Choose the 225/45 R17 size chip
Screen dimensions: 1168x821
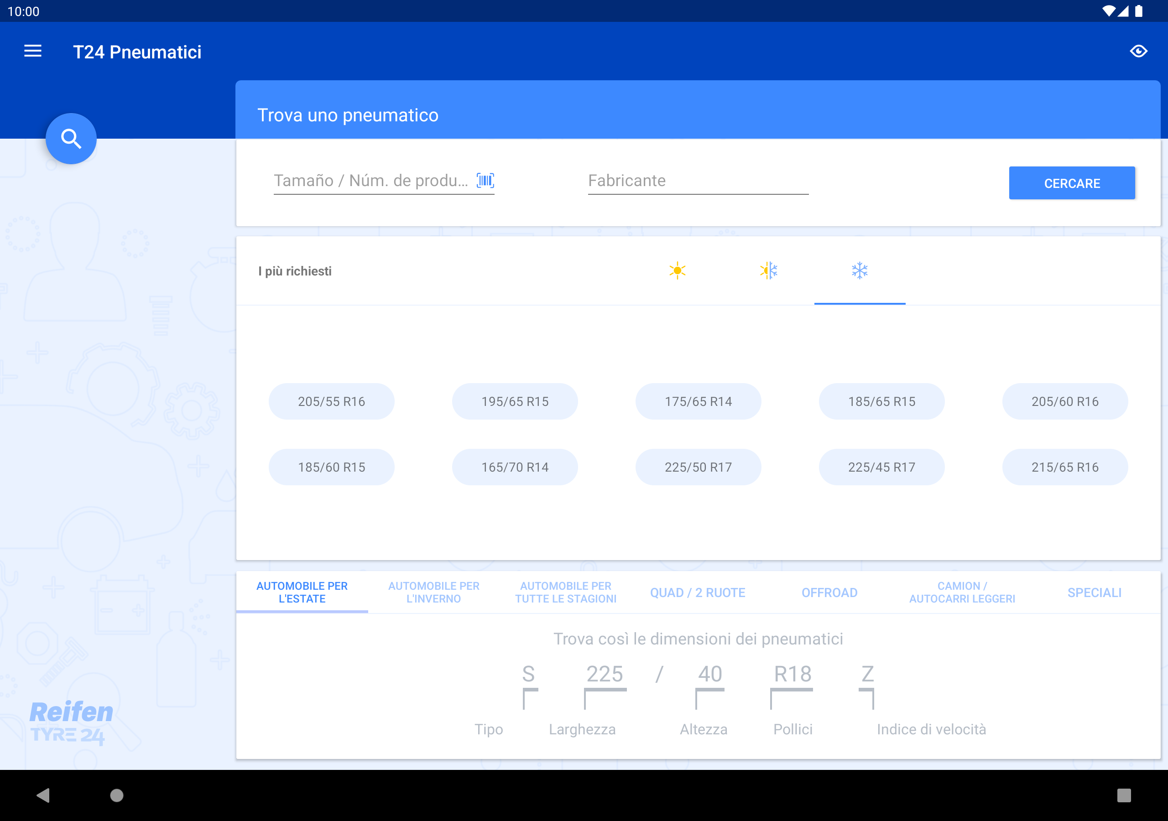point(881,467)
